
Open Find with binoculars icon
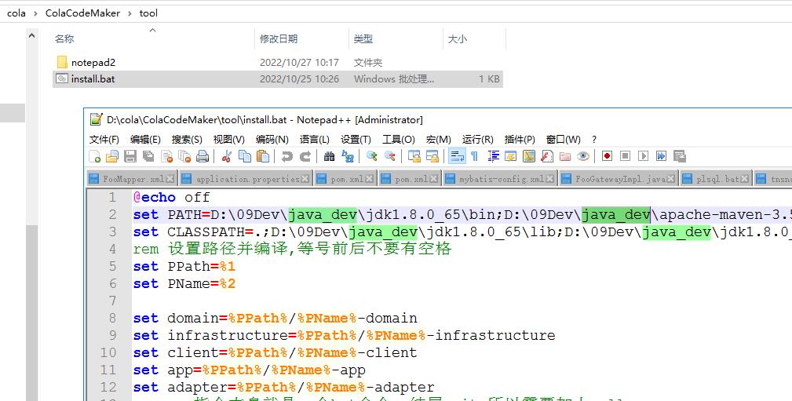point(330,157)
